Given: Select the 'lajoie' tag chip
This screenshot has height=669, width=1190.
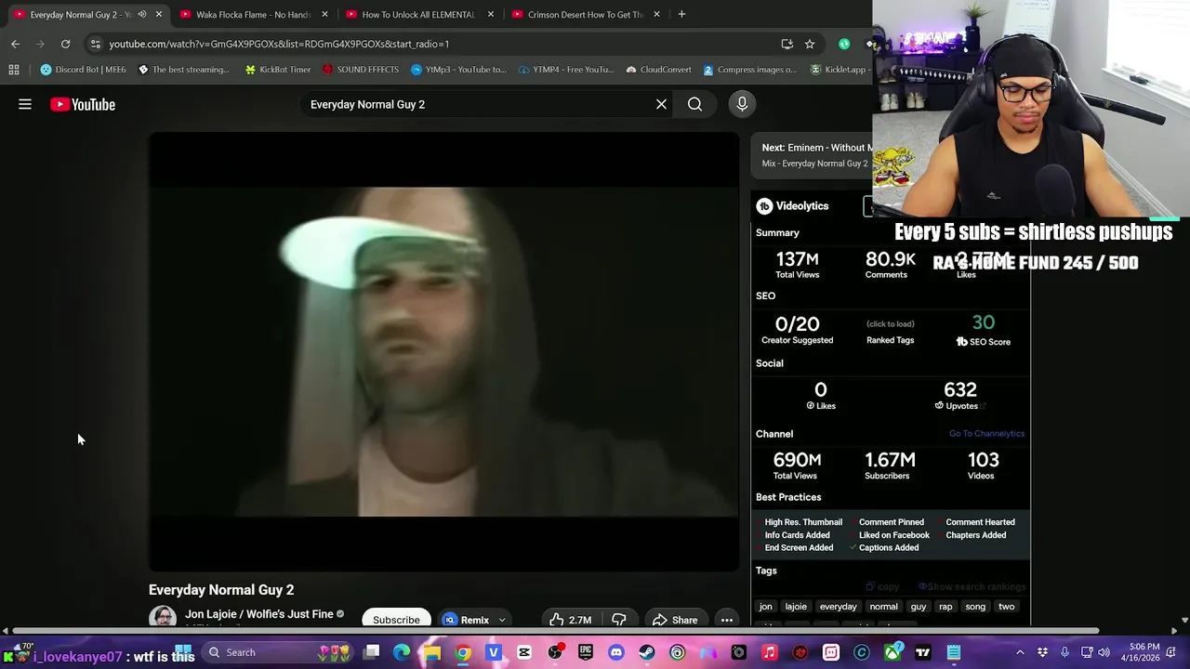Looking at the screenshot, I should pyautogui.click(x=796, y=607).
